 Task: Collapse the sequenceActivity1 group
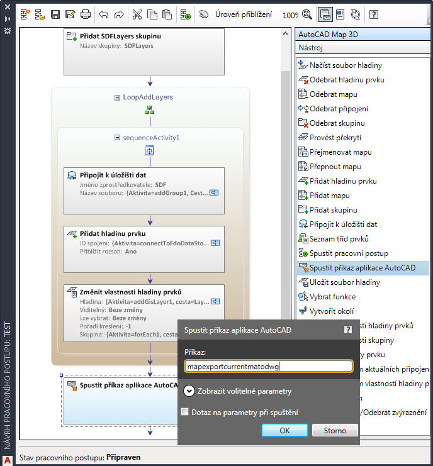tap(118, 138)
